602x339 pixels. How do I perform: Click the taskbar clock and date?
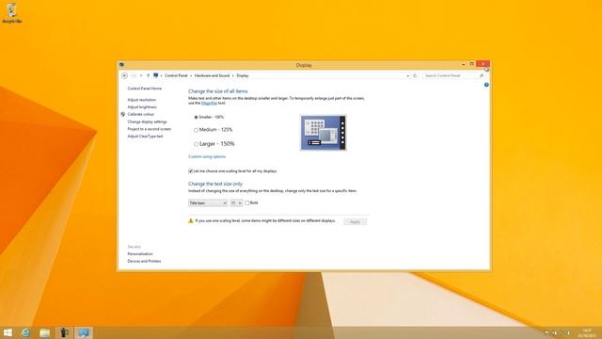click(587, 332)
